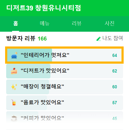Click the green pencil edit icon
This screenshot has width=129, height=130.
click(x=99, y=39)
